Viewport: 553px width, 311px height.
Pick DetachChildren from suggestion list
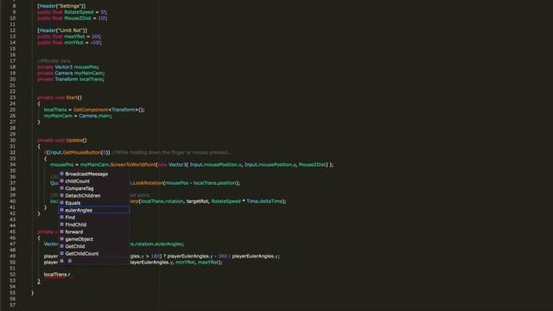tap(94, 196)
